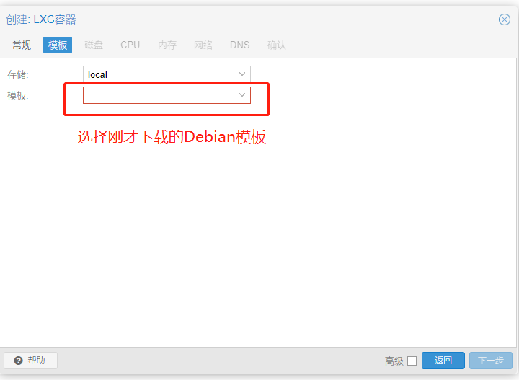Click the 下一步 button
Image resolution: width=519 pixels, height=380 pixels.
point(490,361)
